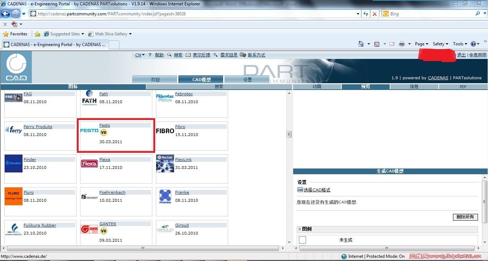Collapse the 图例 legend section
This screenshot has height=261, width=488.
click(299, 229)
